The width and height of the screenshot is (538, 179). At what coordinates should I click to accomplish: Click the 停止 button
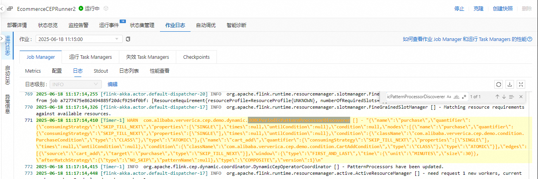[459, 9]
